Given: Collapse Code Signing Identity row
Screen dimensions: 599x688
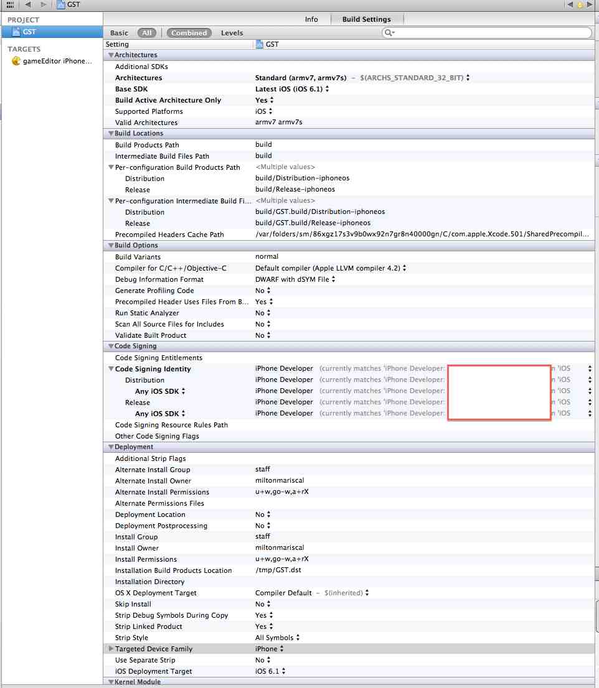Looking at the screenshot, I should pyautogui.click(x=111, y=368).
